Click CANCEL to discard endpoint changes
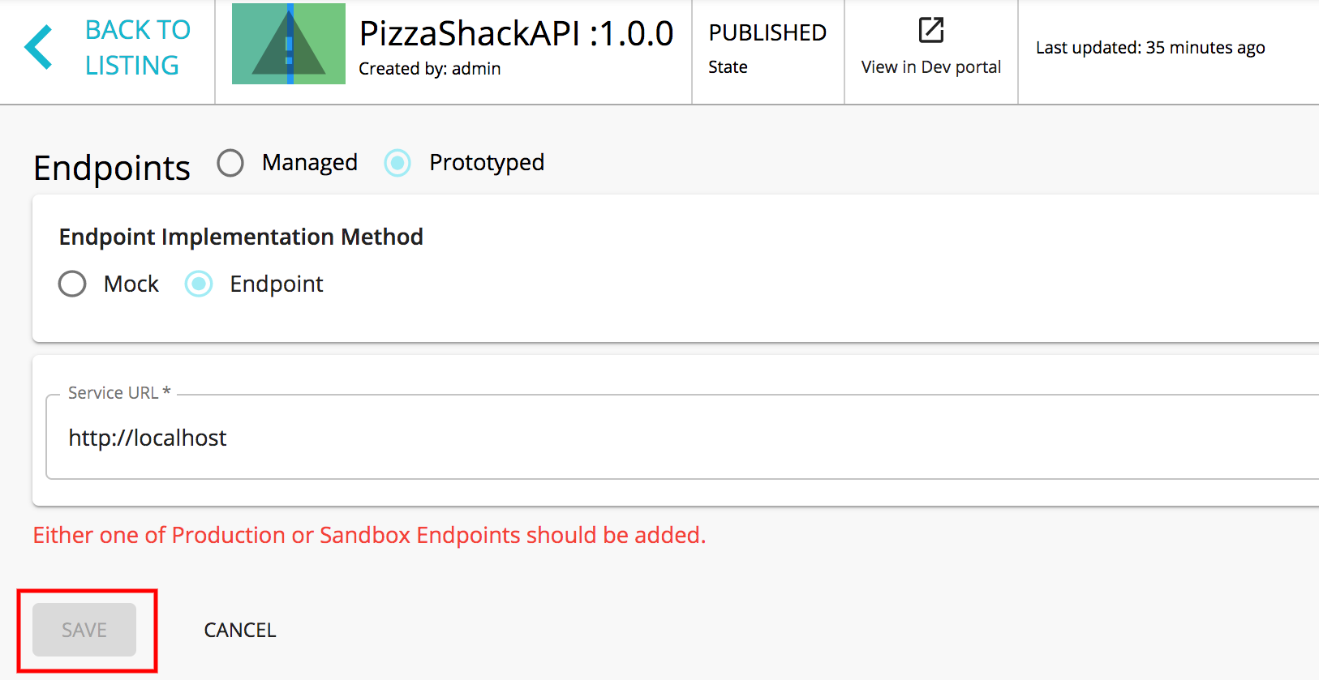Viewport: 1319px width, 680px height. point(238,630)
